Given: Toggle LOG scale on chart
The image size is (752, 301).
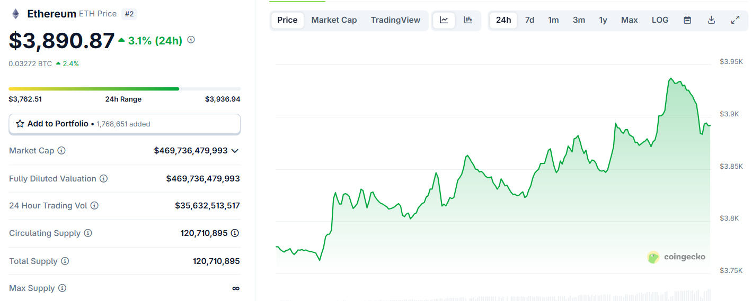Looking at the screenshot, I should pyautogui.click(x=660, y=20).
